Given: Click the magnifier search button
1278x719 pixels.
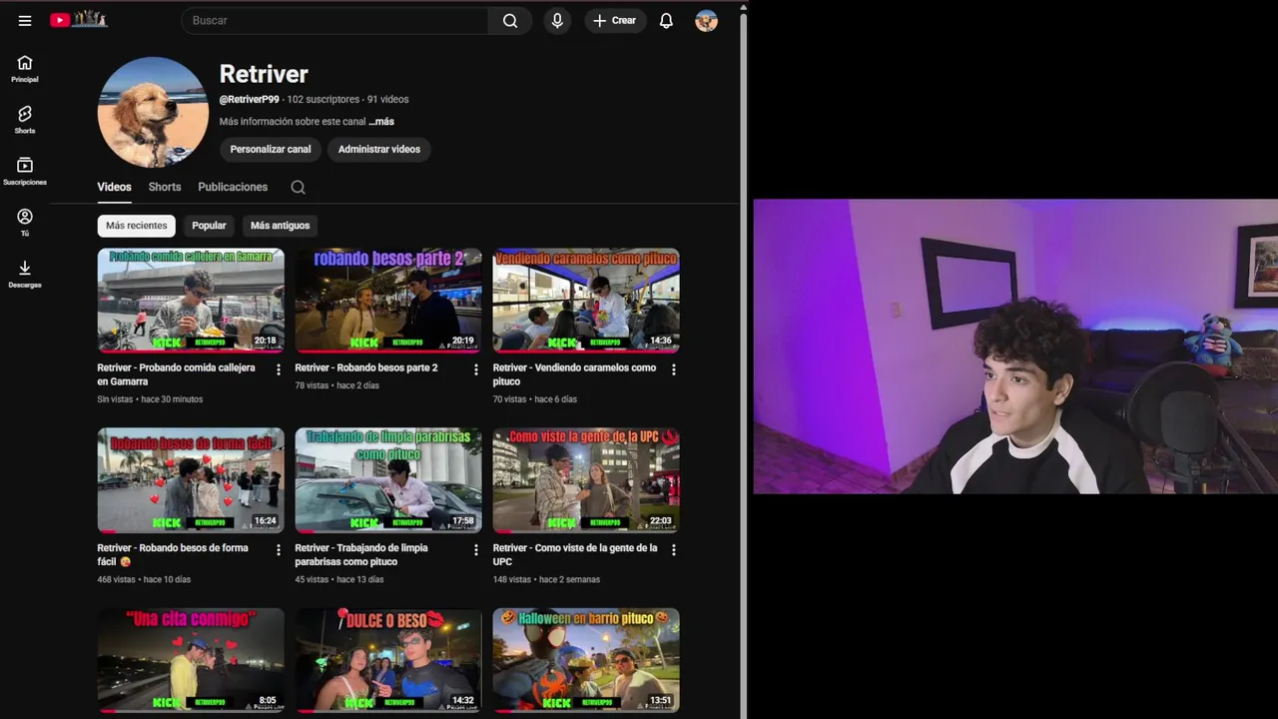Looking at the screenshot, I should [510, 20].
